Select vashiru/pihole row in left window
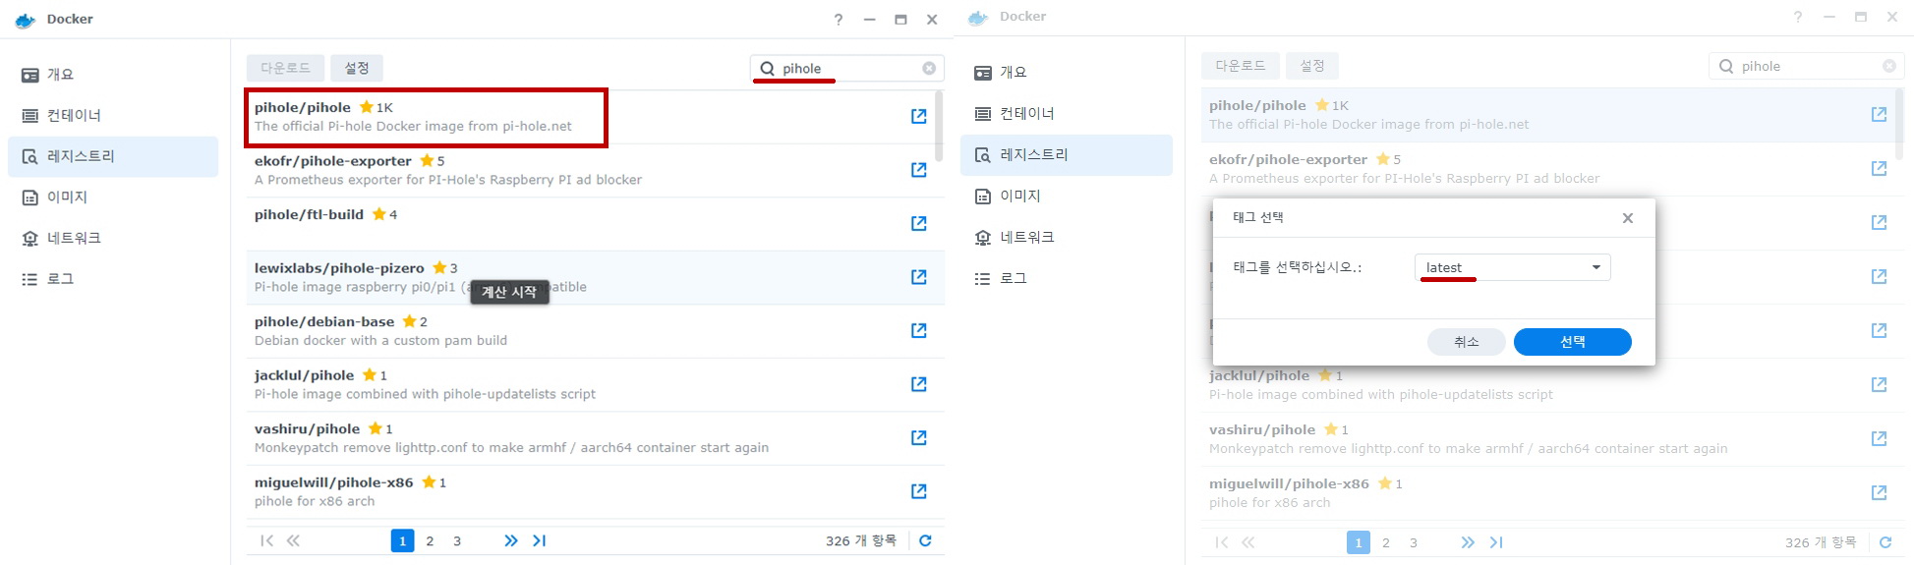This screenshot has width=1914, height=565. [x=595, y=438]
